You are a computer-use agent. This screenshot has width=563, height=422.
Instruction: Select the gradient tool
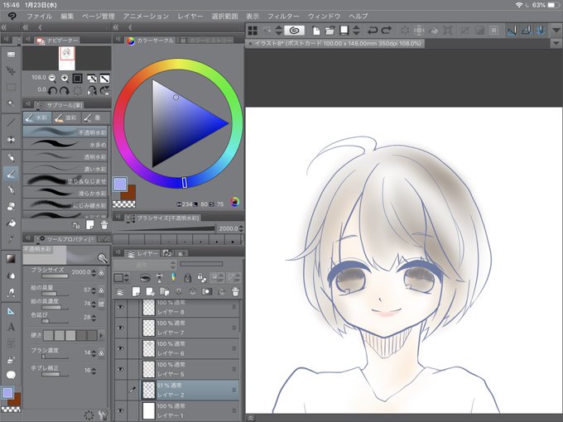click(11, 258)
